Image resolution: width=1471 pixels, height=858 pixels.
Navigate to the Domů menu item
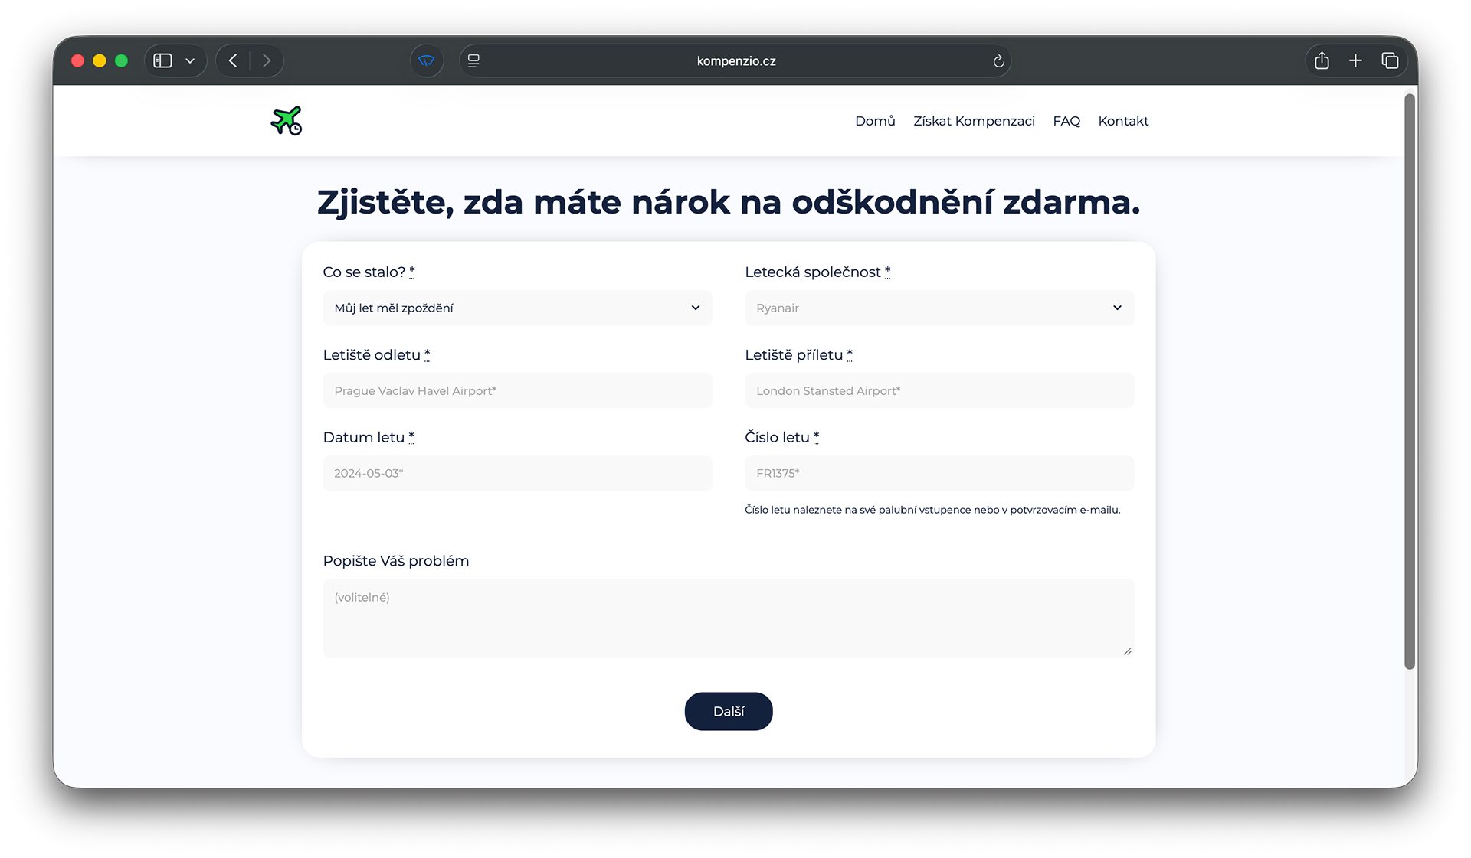click(875, 121)
